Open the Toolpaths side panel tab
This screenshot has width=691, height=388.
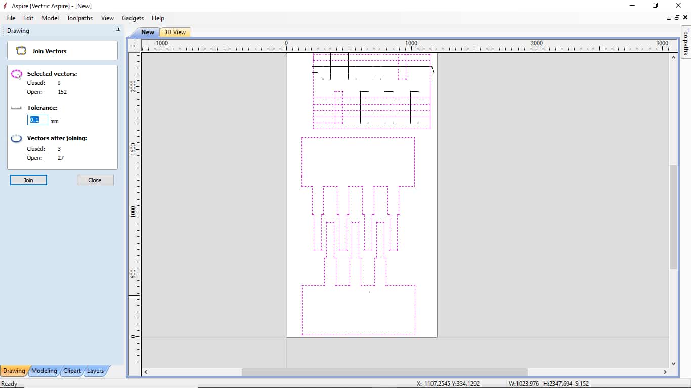tap(686, 41)
